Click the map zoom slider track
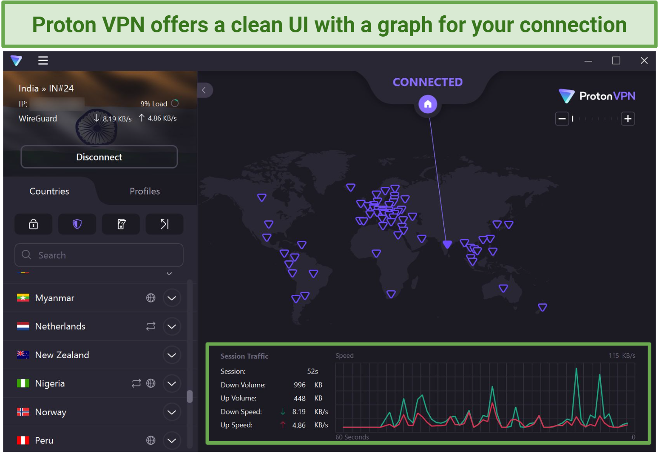This screenshot has width=659, height=454. coord(595,119)
